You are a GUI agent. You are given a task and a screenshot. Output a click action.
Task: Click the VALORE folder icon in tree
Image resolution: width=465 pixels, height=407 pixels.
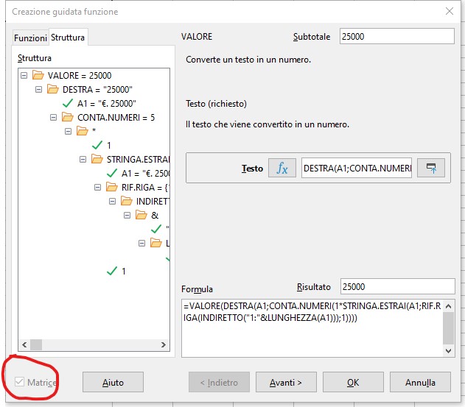38,76
